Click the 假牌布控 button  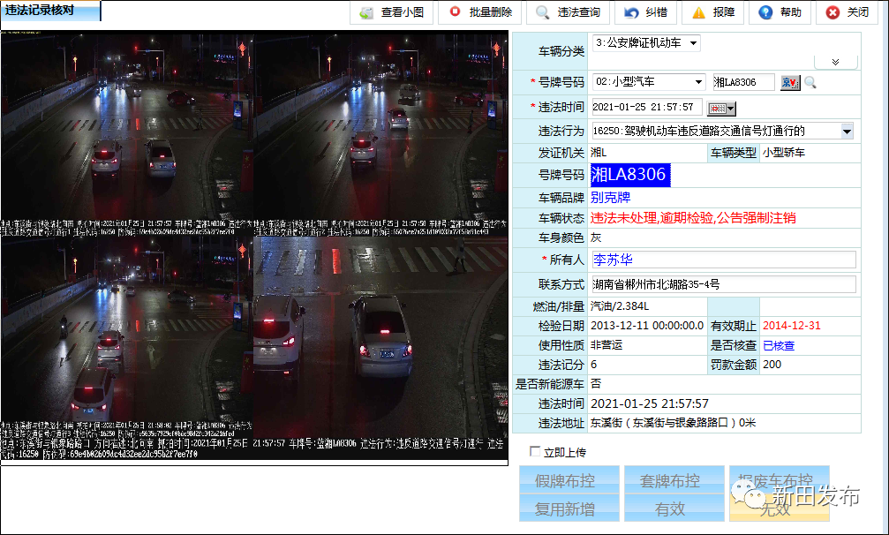pos(569,480)
